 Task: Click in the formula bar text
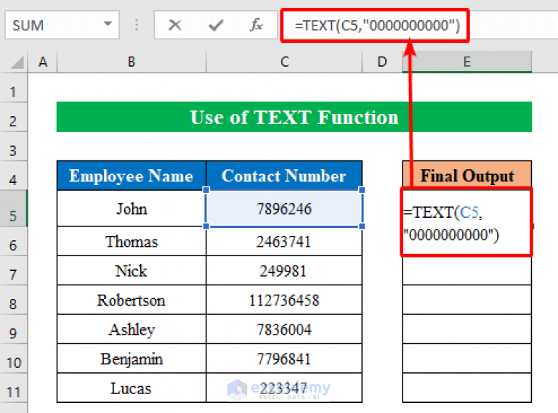point(377,25)
